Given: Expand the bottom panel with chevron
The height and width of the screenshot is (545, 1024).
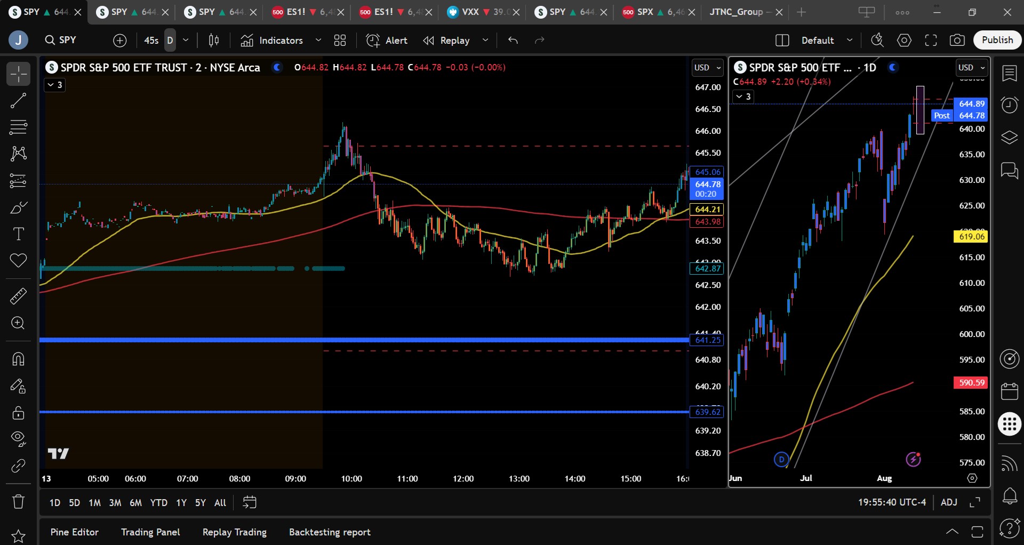Looking at the screenshot, I should 952,532.
